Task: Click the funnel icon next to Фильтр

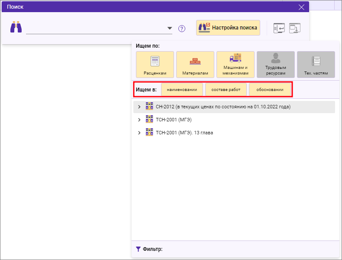Action: tap(138, 249)
